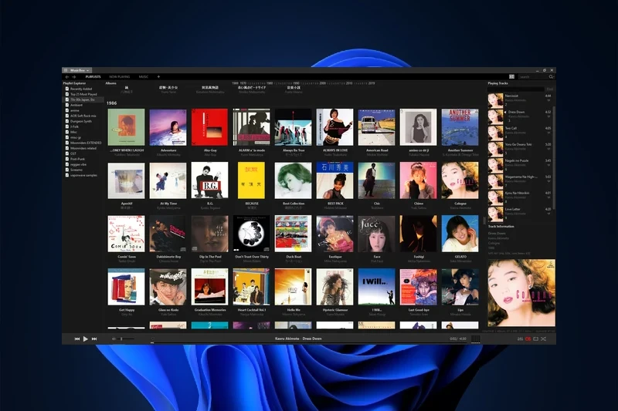This screenshot has width=618, height=411.
Task: Open the anime playlist
Action: 74,110
